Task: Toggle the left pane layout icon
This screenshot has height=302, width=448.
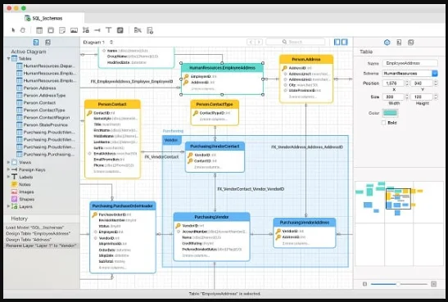Action: point(337,42)
